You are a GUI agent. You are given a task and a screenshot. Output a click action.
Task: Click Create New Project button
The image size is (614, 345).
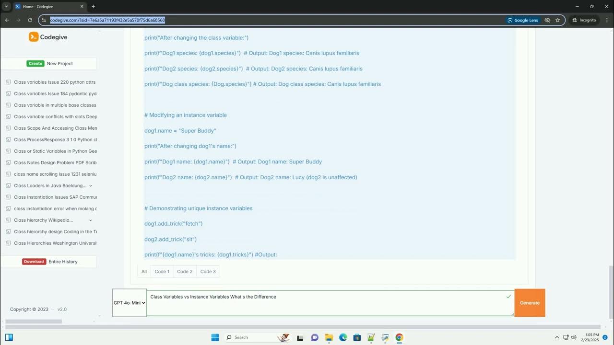point(49,63)
